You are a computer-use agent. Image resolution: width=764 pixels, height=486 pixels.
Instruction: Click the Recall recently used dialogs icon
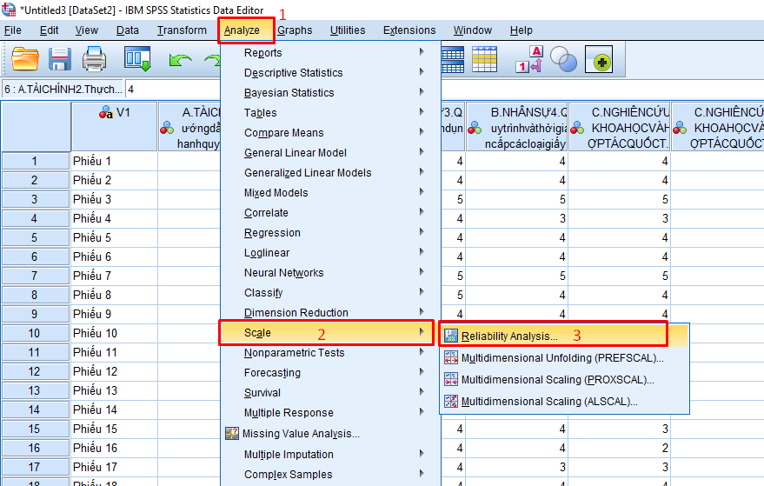[x=137, y=59]
